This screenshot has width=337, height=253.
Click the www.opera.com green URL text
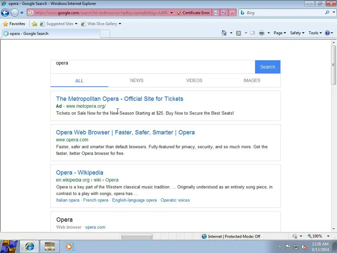pyautogui.click(x=72, y=140)
